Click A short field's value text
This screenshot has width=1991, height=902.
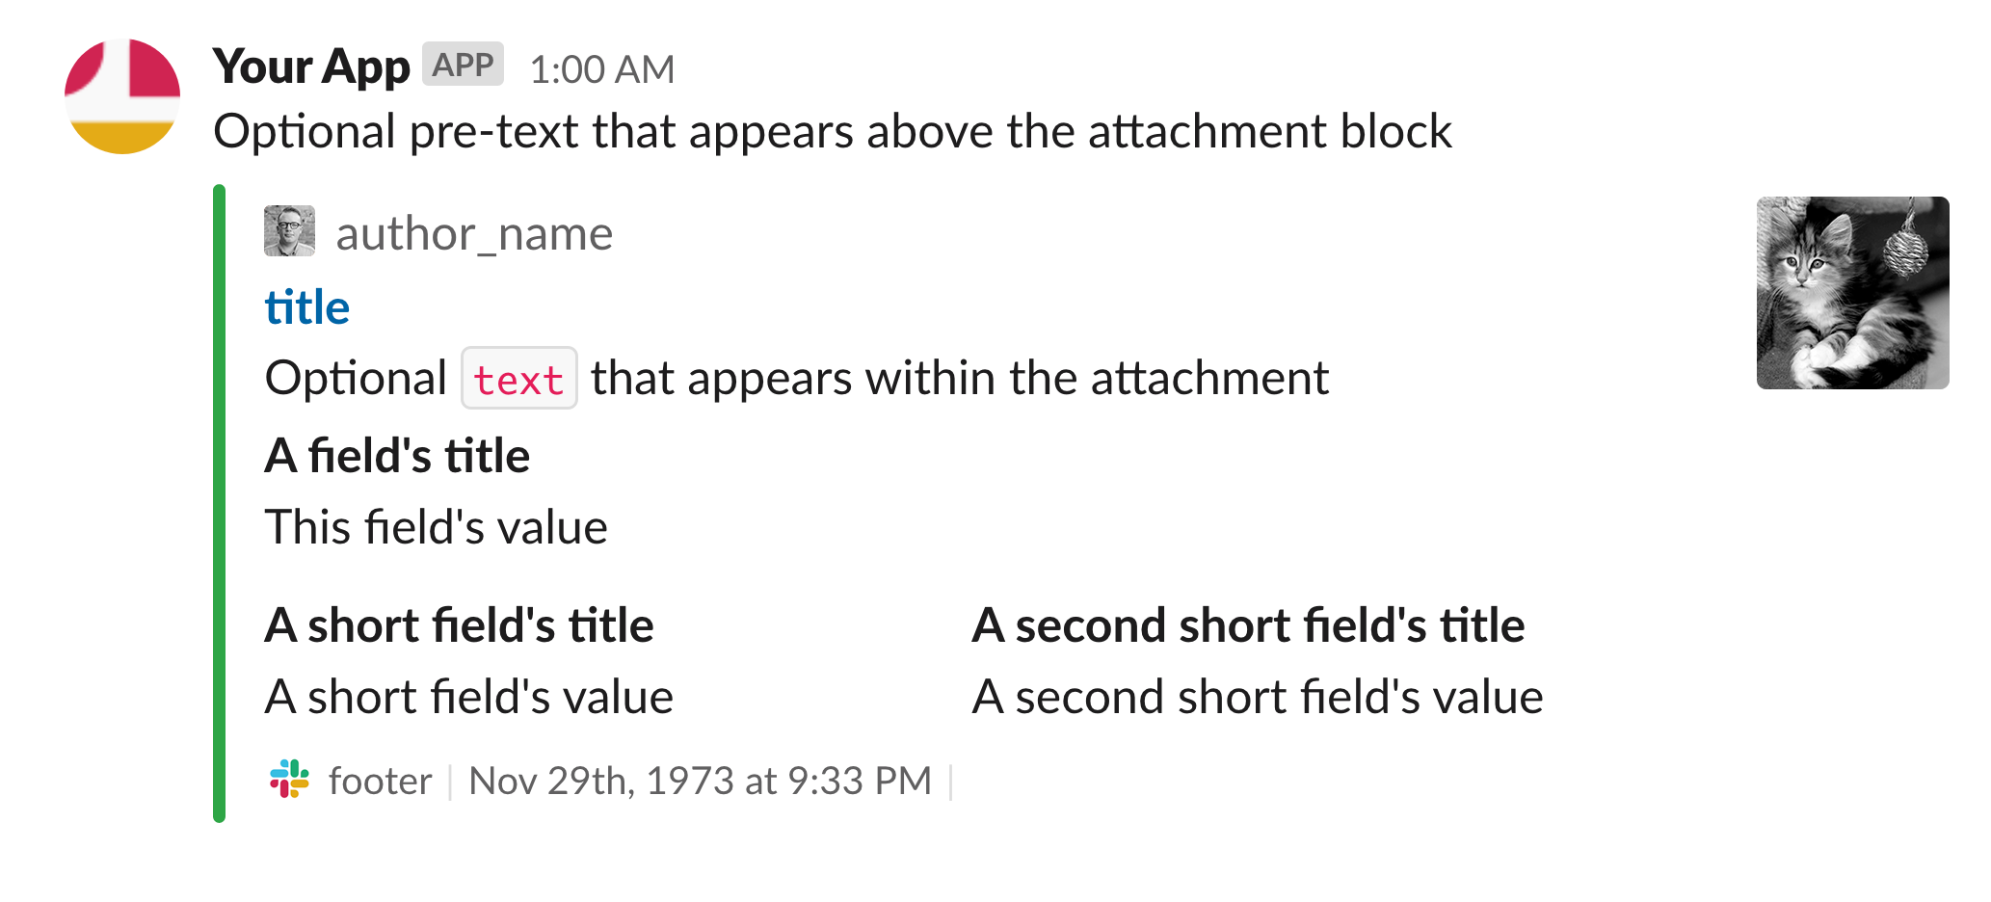tap(468, 695)
